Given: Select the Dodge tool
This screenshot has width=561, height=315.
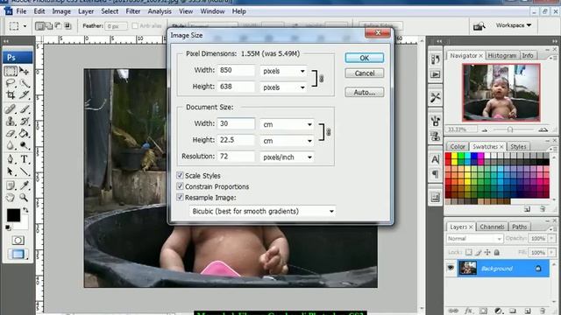Looking at the screenshot, I should (x=24, y=145).
